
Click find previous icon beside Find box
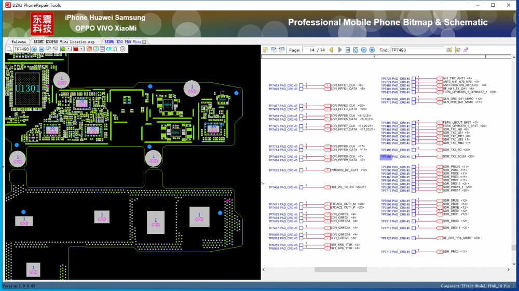pyautogui.click(x=450, y=50)
